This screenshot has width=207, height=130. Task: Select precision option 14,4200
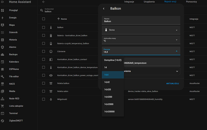click(x=113, y=97)
